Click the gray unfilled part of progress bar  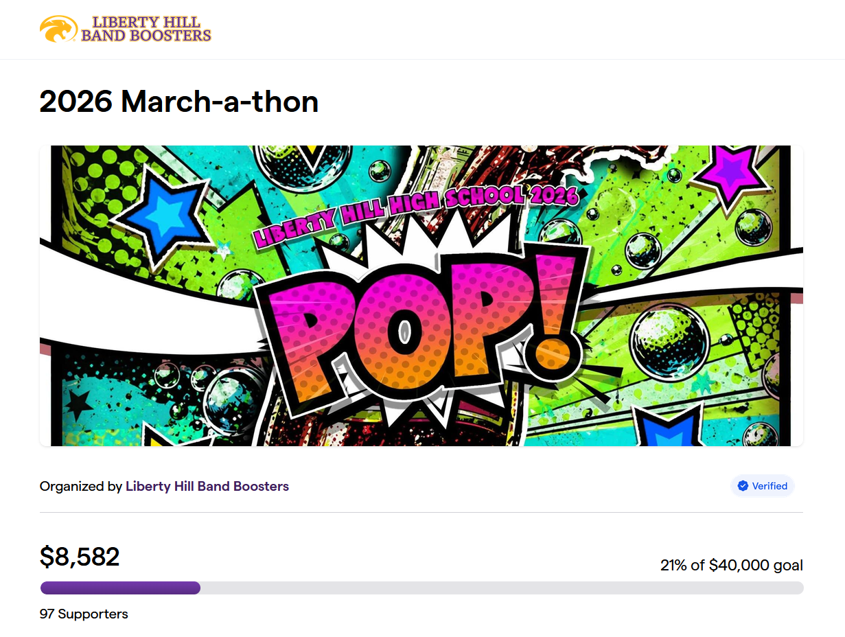pos(502,588)
